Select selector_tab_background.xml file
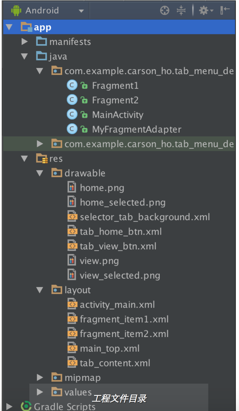Viewport: 239px width, 411px height. 145,217
